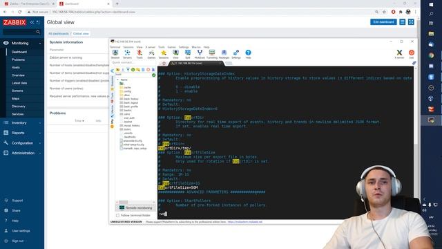Expand the Monitoring section in Zabbix sidebar
442x249 pixels.
22,43
